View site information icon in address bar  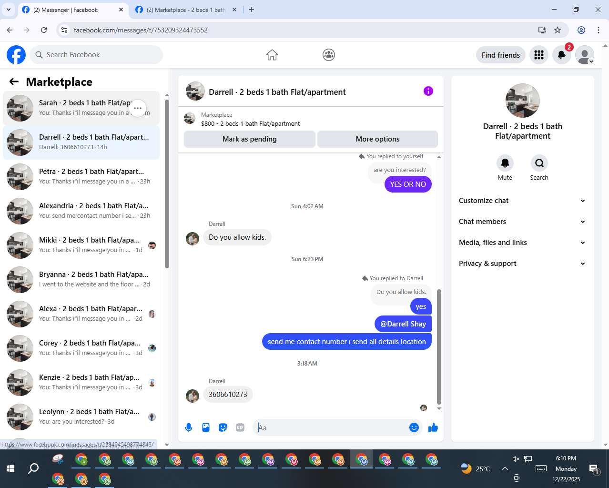click(64, 30)
